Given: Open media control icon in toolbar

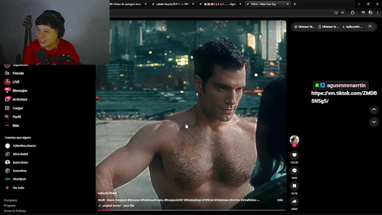Looking at the screenshot, I should tap(363, 13).
